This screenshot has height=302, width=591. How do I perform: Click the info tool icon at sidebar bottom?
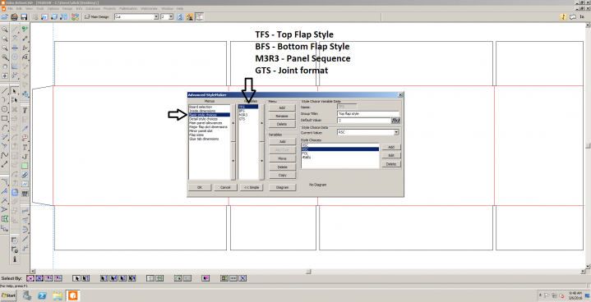(14, 259)
